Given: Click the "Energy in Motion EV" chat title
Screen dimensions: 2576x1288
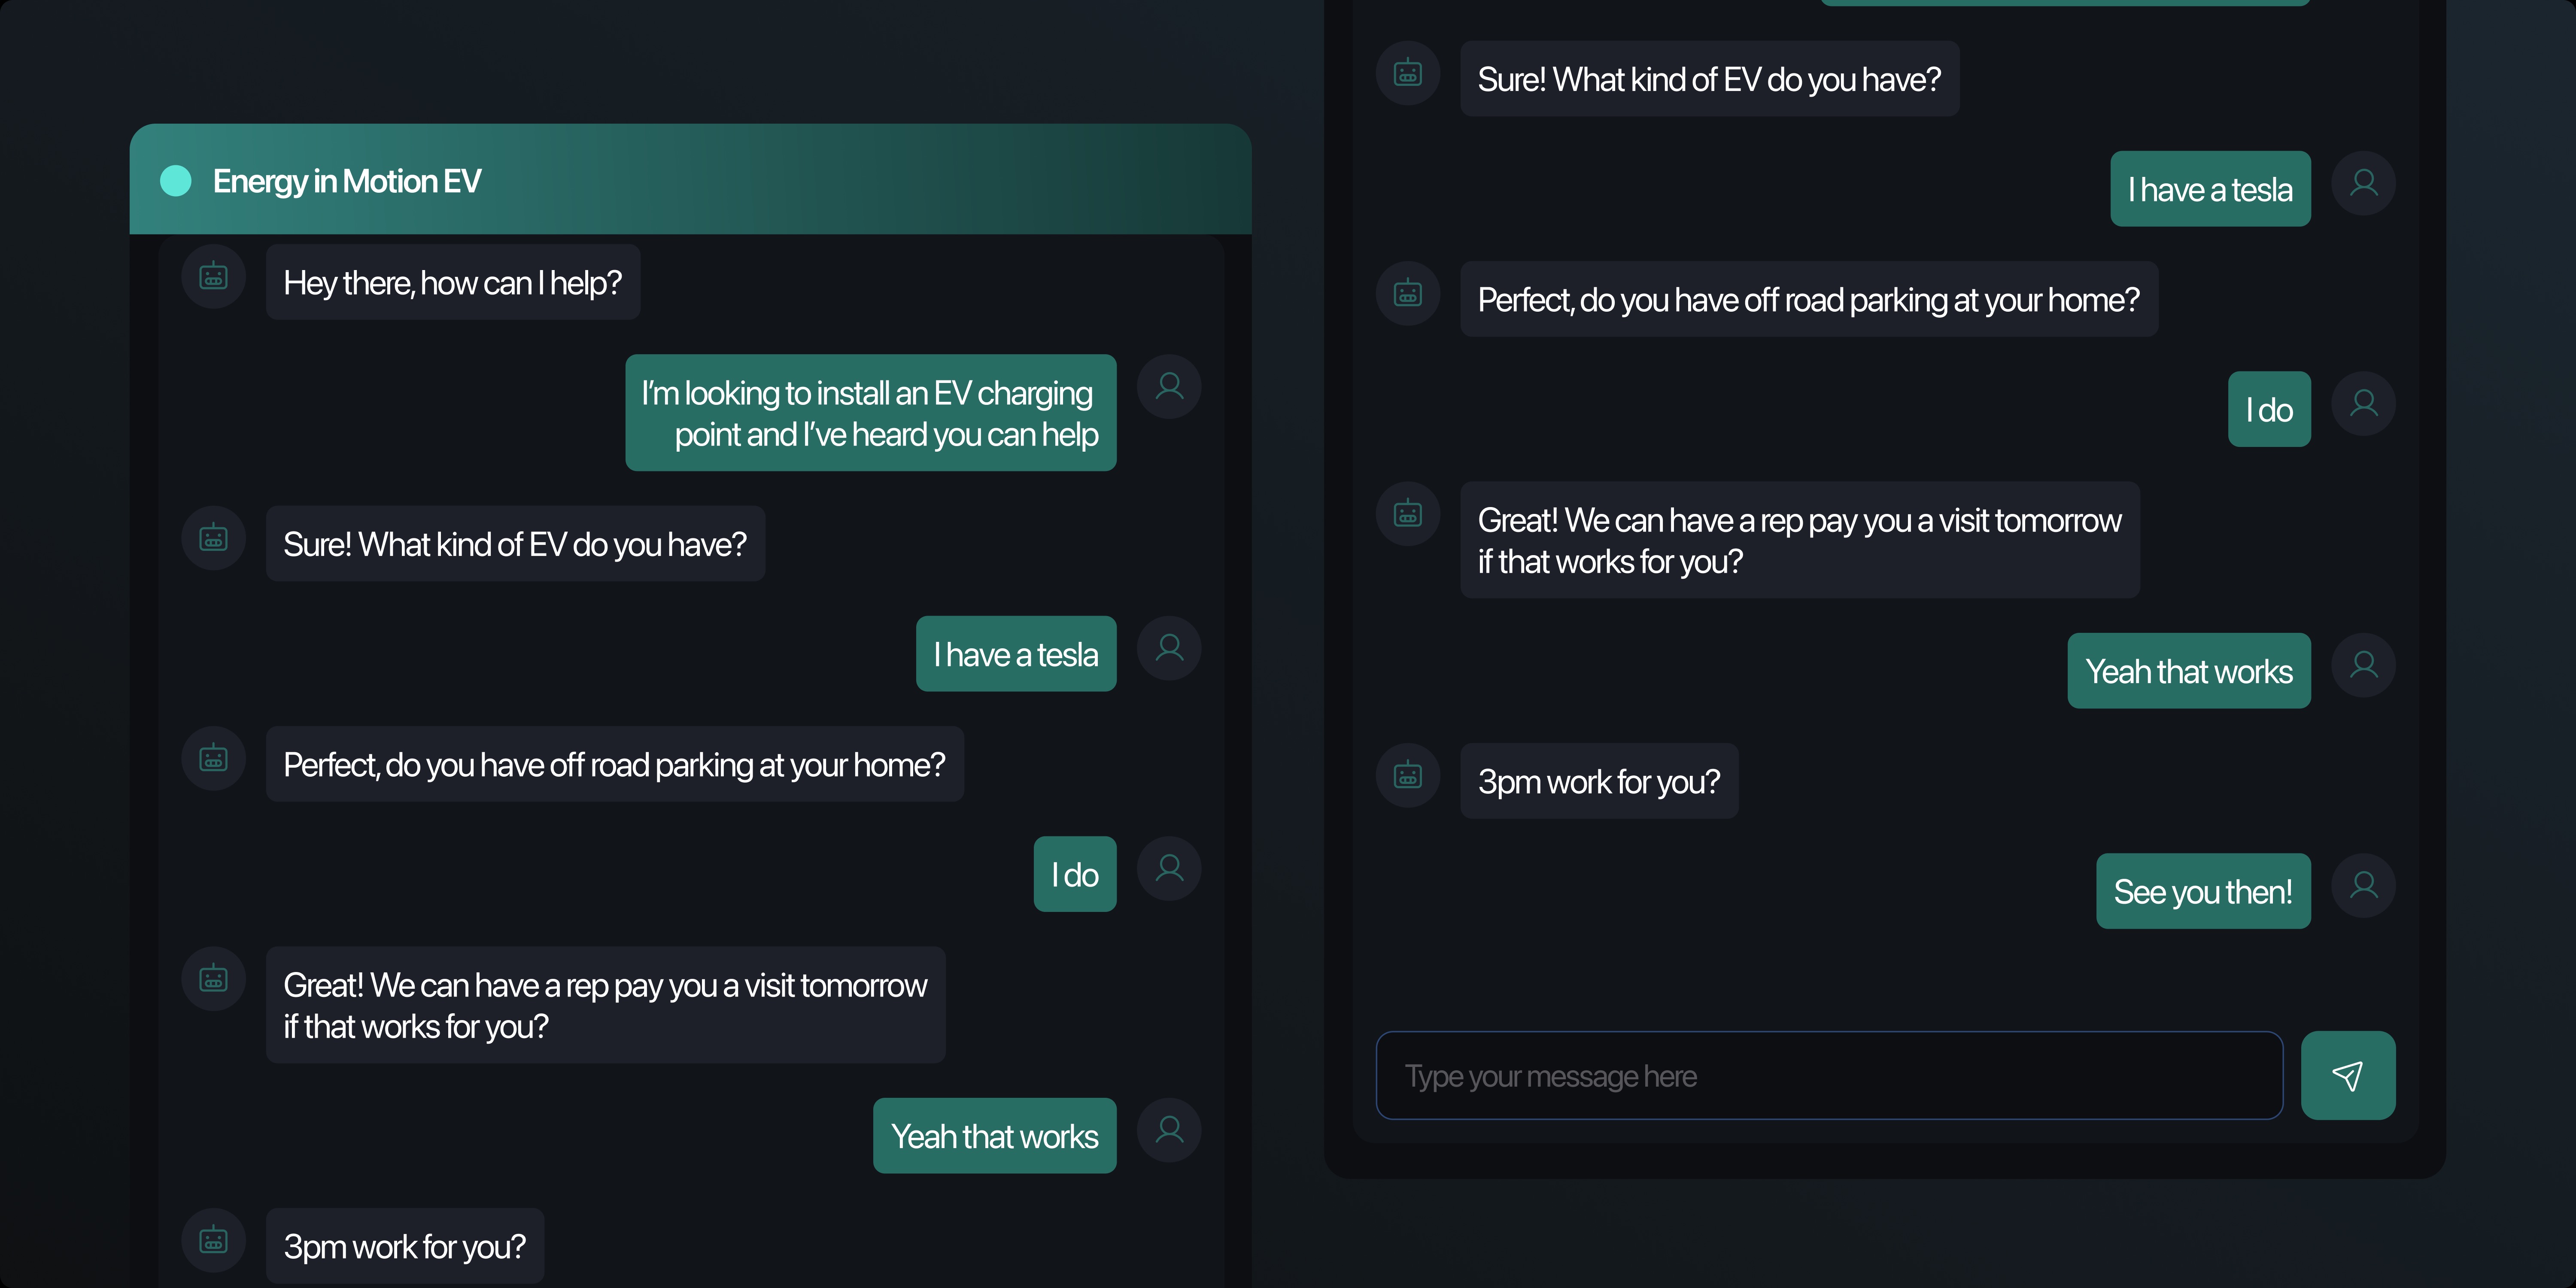Looking at the screenshot, I should [x=346, y=181].
